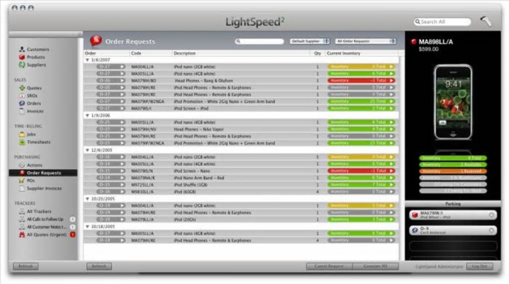
Task: Click order arrow for Head Phones – Nike Vapor
Action: [x=122, y=129]
